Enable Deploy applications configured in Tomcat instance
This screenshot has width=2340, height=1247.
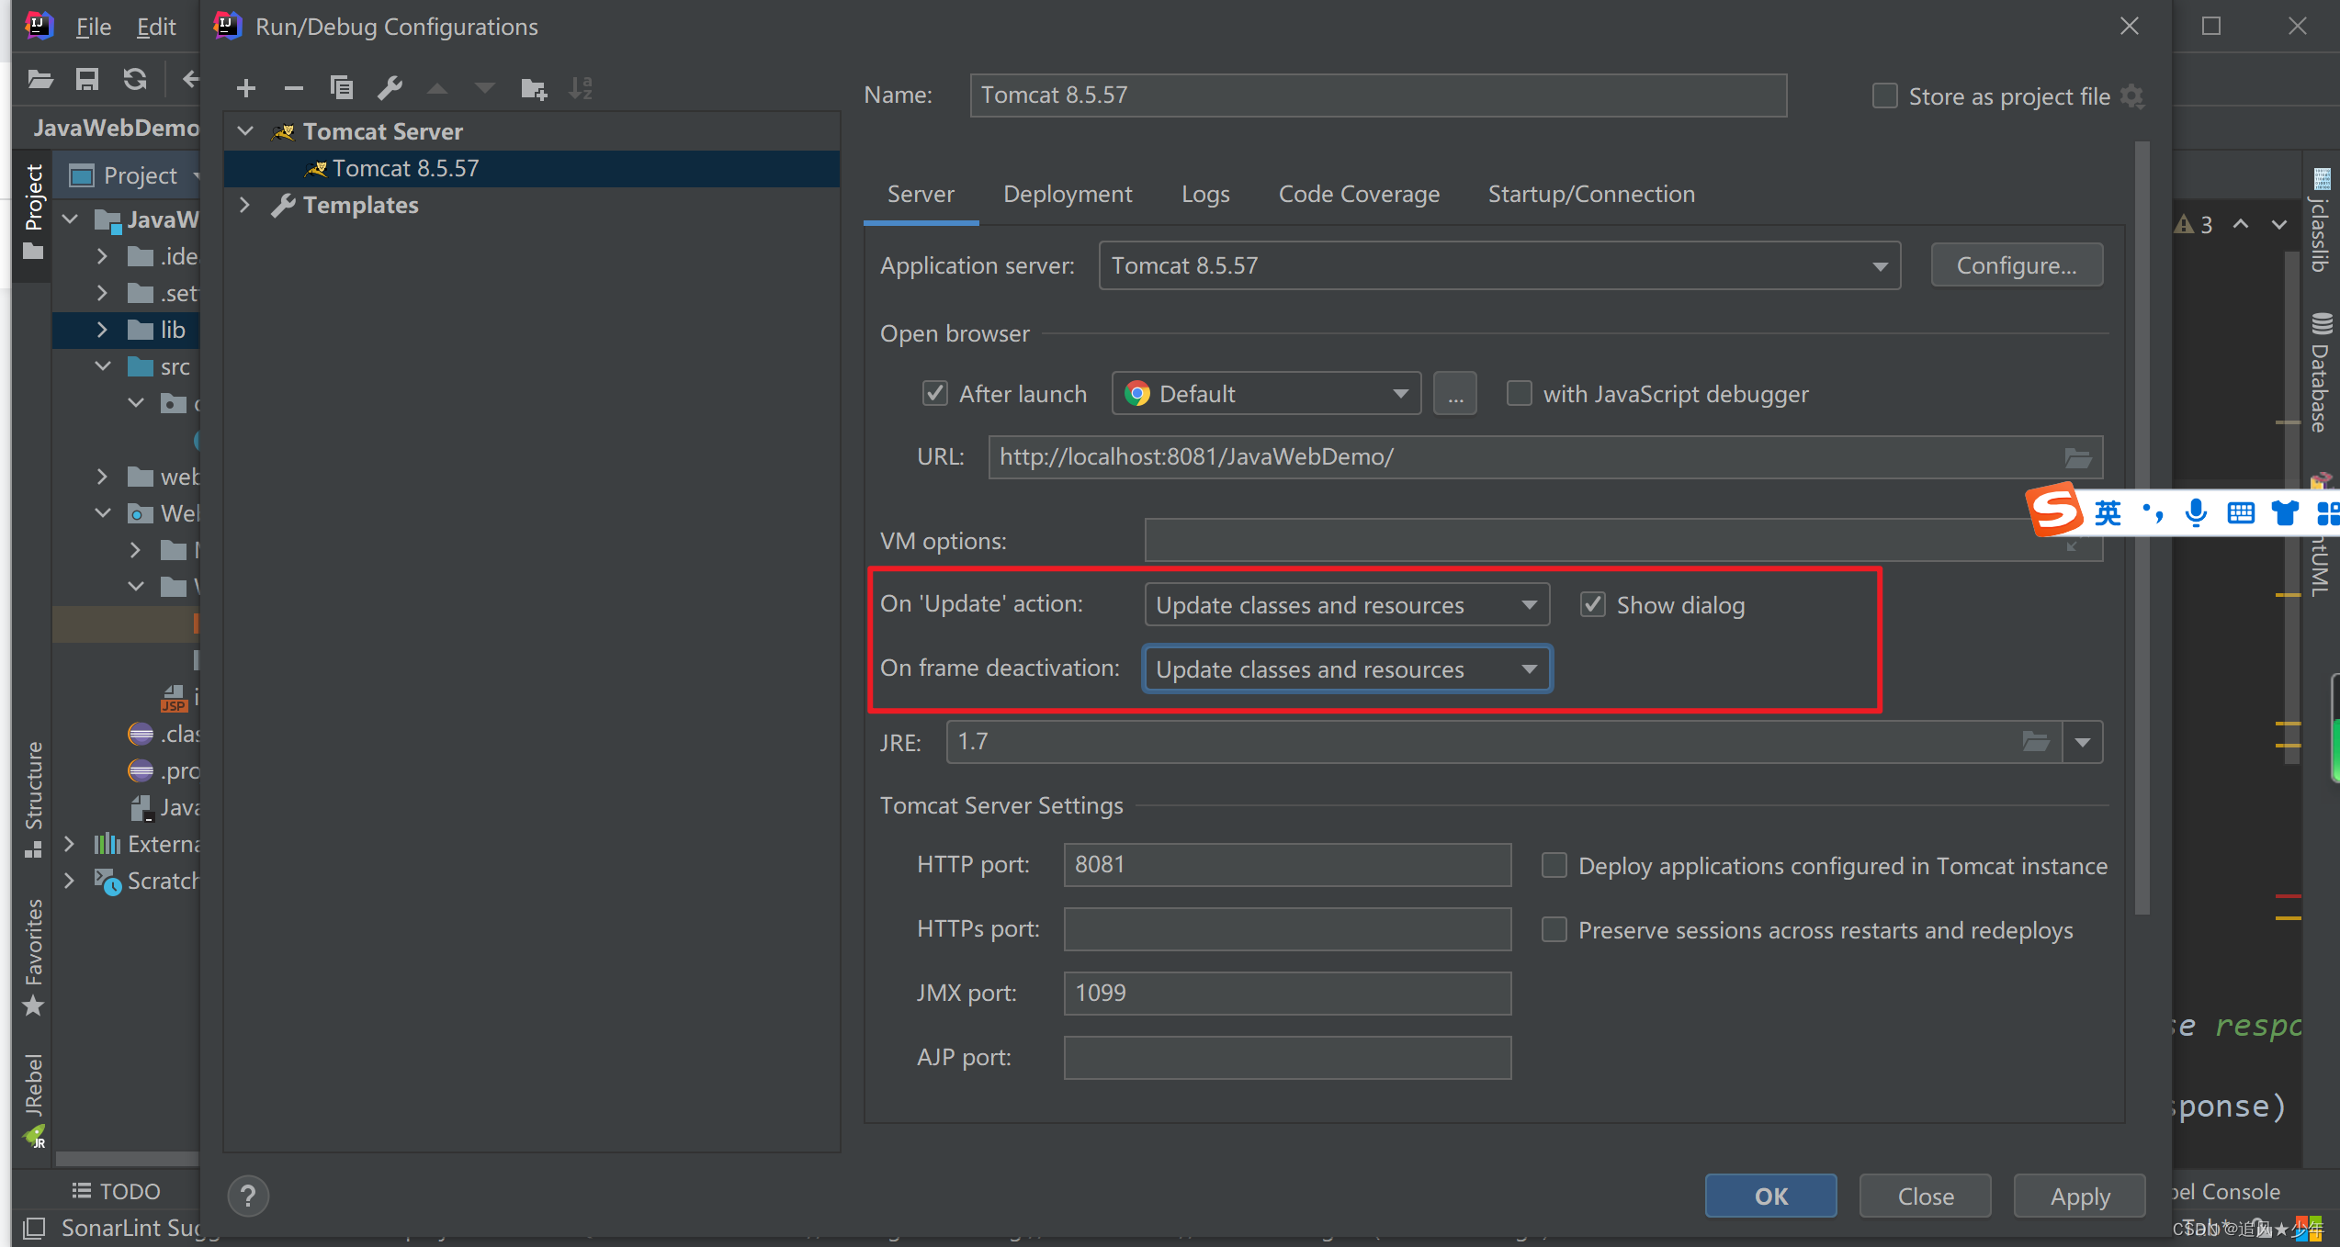[1554, 866]
